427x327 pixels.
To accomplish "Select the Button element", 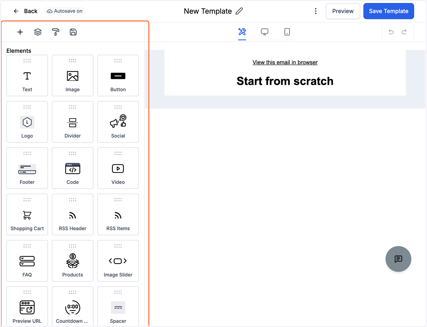I will click(118, 76).
